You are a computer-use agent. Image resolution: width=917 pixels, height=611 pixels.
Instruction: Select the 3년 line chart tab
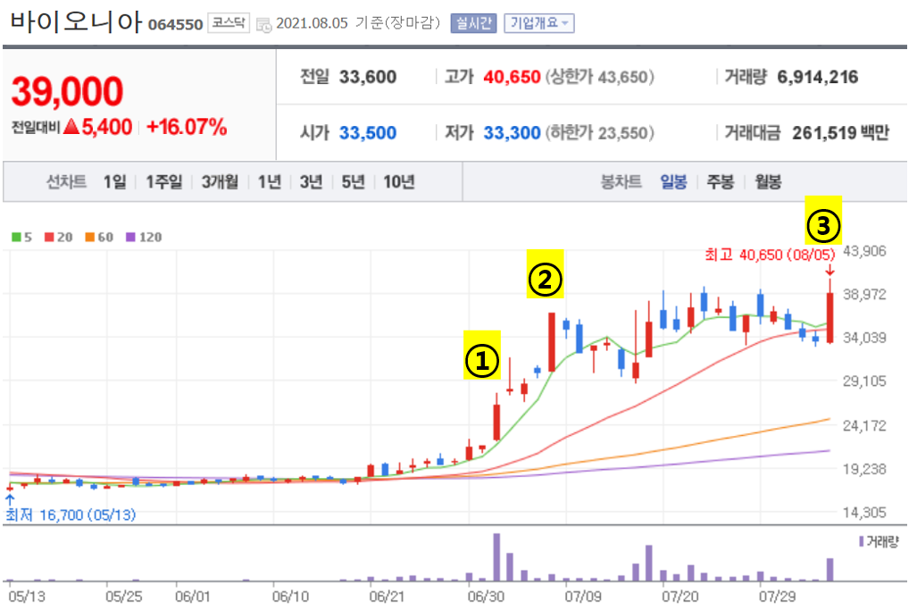(311, 182)
